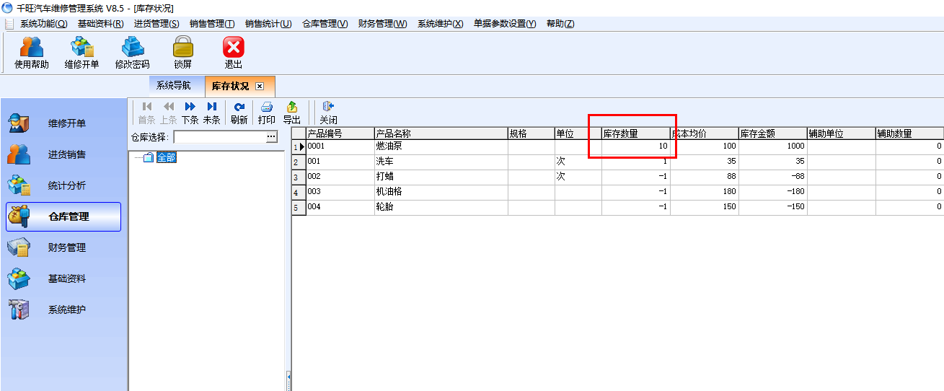Open the 使用帮助 toolbar icon
Viewport: 944px width, 391px height.
point(32,53)
